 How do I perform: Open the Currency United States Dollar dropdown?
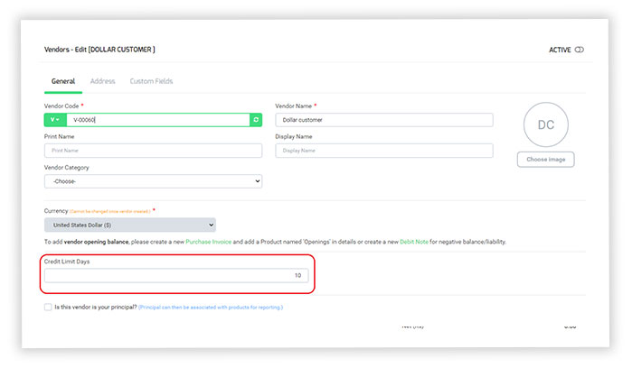tap(130, 225)
